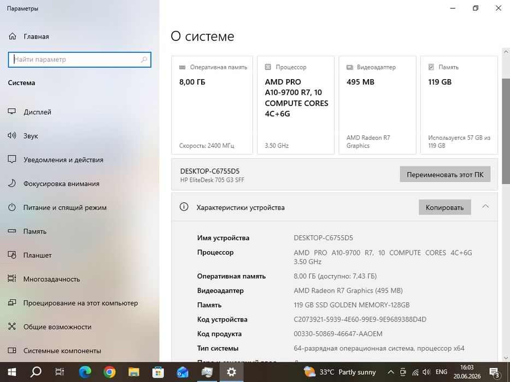Click the Код продукта value 00330-50869-46647-AAOEM

pos(338,334)
